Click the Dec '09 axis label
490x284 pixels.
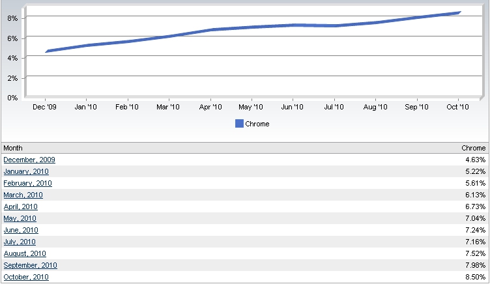tap(44, 107)
